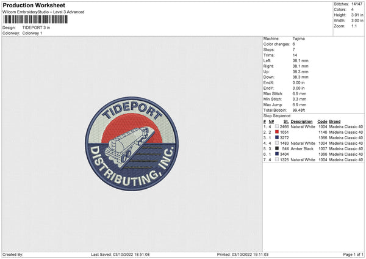Click the blue swatch beside 3404 stitches
366x259 pixels.
click(277, 154)
